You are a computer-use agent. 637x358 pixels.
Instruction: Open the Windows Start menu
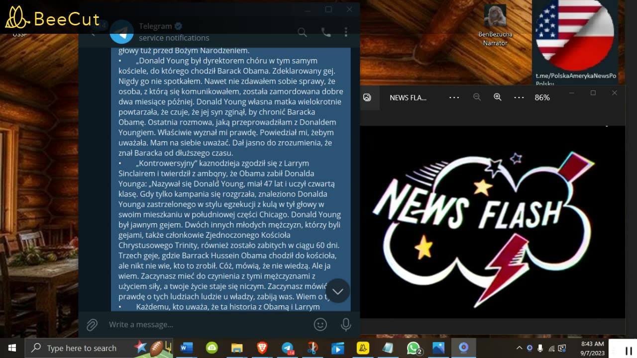click(12, 348)
